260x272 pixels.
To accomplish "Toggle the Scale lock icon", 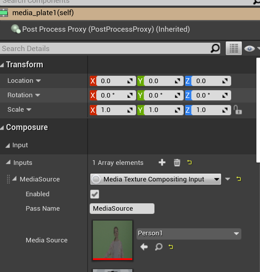I will [238, 110].
